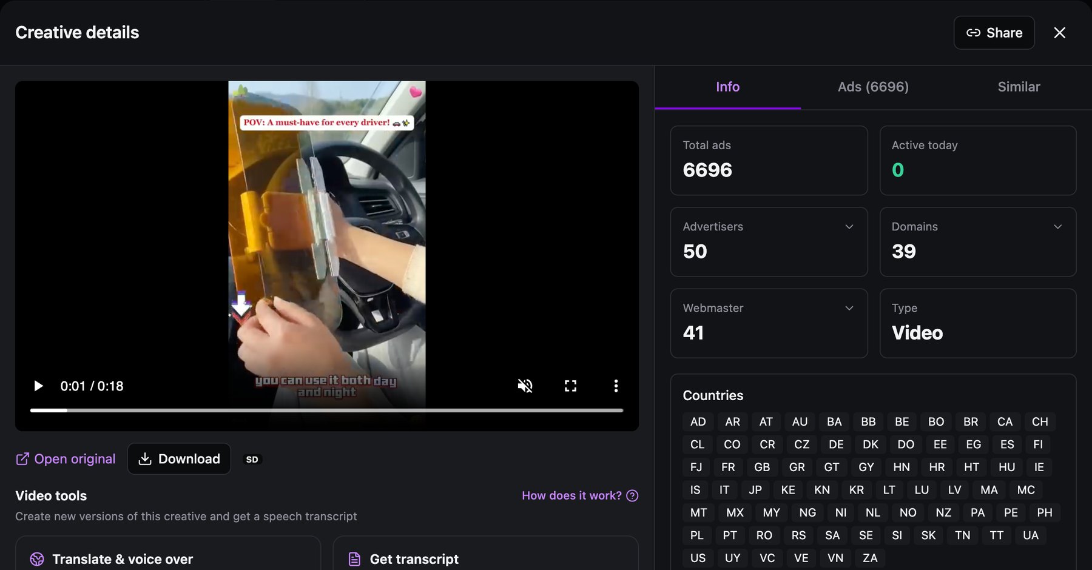This screenshot has height=570, width=1092.
Task: Select the US country tag
Action: [x=698, y=558]
